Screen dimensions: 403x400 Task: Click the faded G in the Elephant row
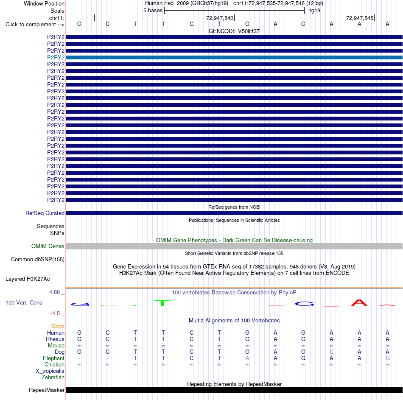387,358
